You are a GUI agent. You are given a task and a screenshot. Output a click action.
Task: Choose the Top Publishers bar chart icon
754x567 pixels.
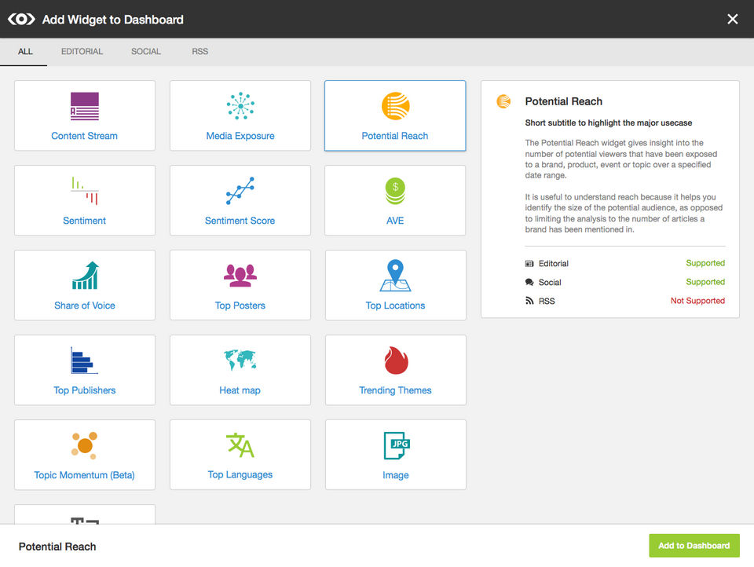tap(85, 360)
